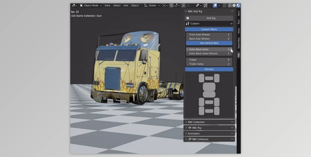311x157 pixels.
Task: Collapse the RBC Add Rig panel
Action: pos(186,11)
